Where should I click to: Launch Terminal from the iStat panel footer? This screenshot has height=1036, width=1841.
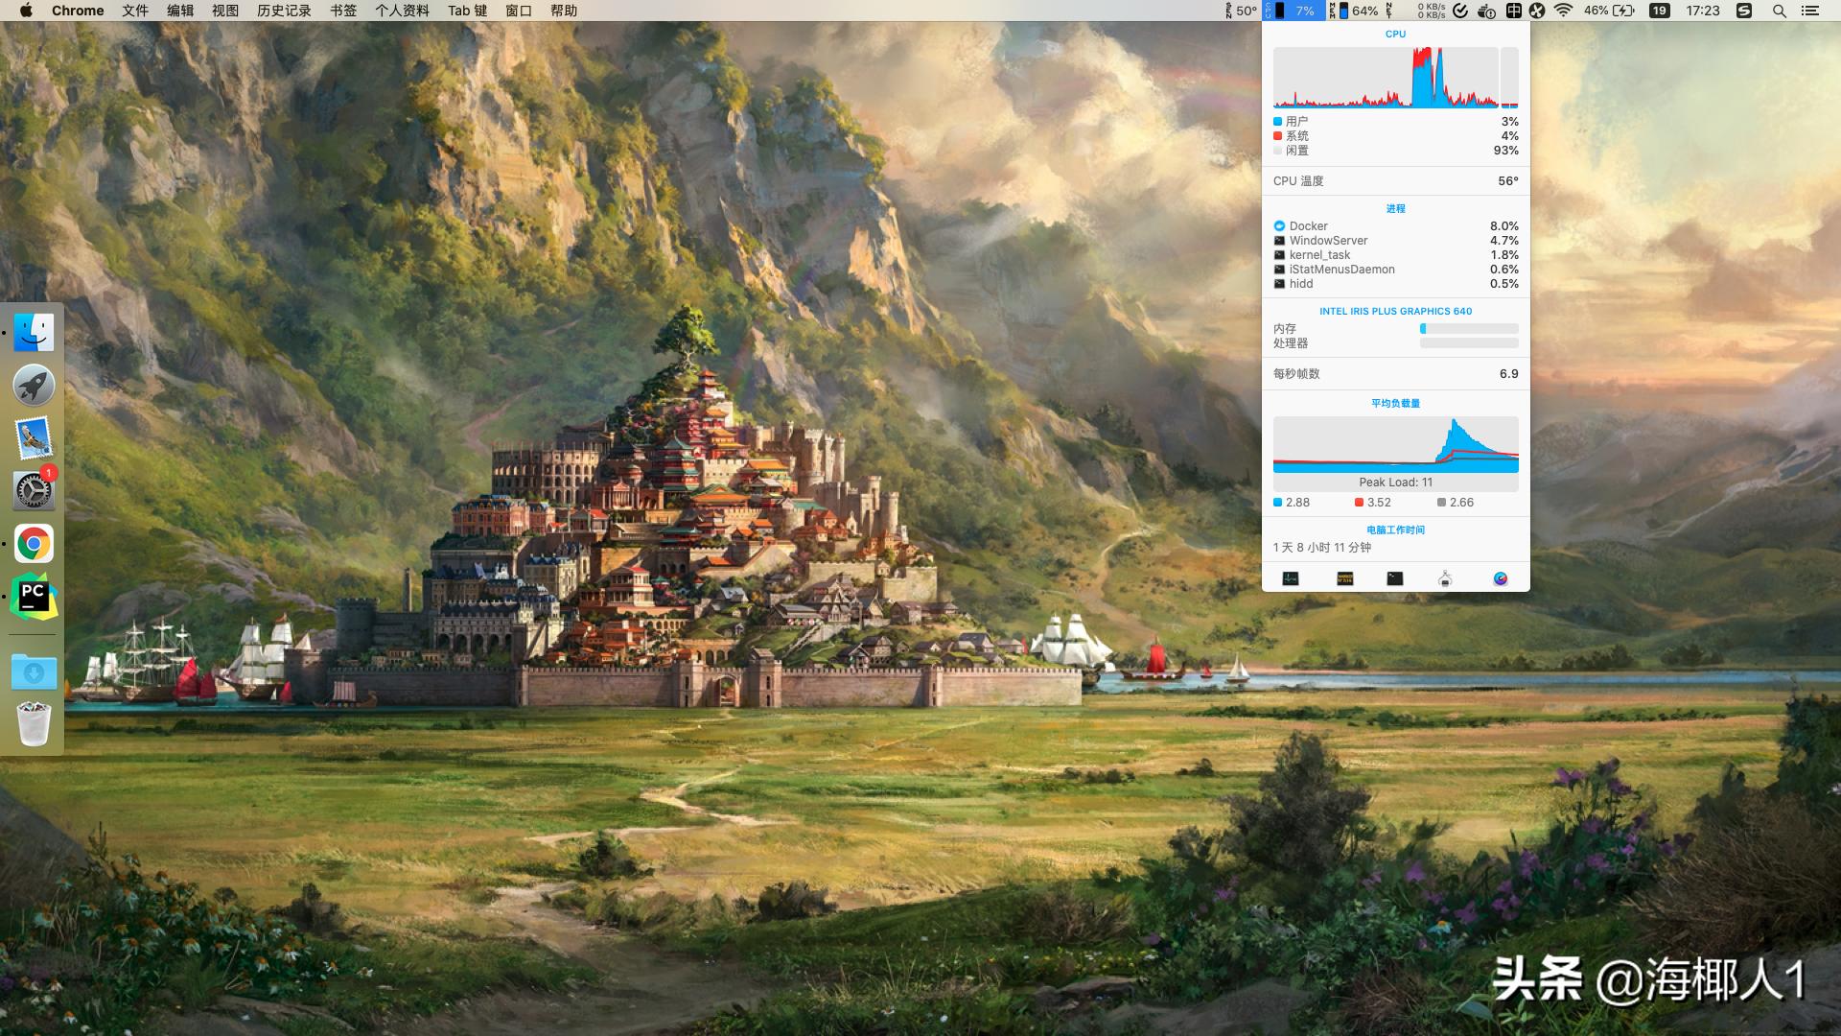(1395, 578)
